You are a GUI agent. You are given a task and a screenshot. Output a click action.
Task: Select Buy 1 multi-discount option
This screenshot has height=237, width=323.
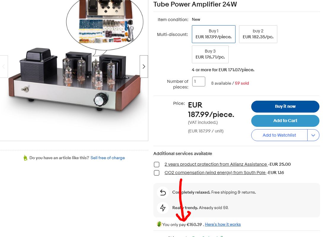pos(214,34)
